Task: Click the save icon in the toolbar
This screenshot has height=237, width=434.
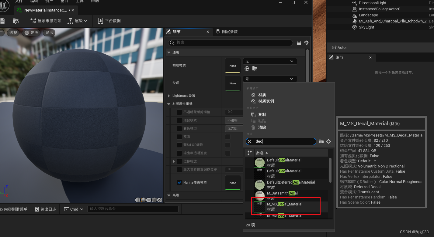Action: point(2,21)
